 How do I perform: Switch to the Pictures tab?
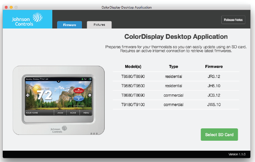(x=99, y=25)
